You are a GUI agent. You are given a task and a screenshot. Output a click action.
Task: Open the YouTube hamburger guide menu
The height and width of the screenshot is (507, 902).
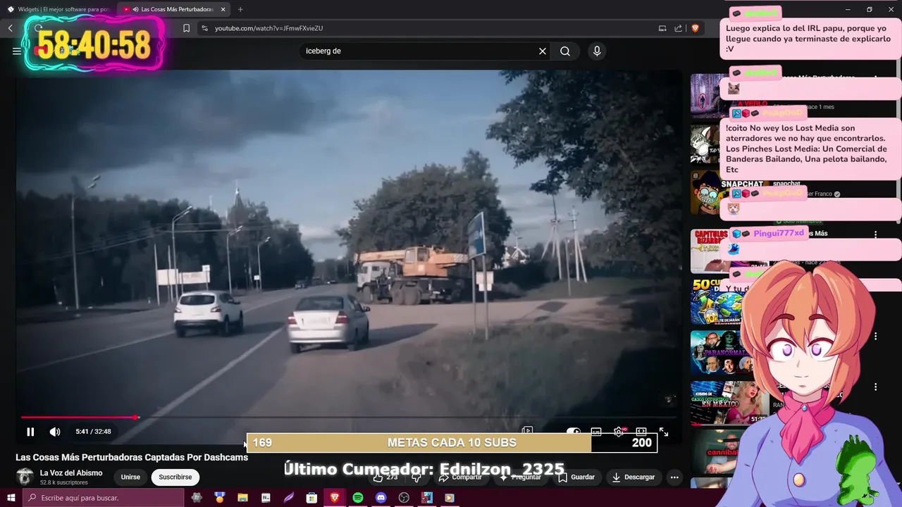coord(17,51)
